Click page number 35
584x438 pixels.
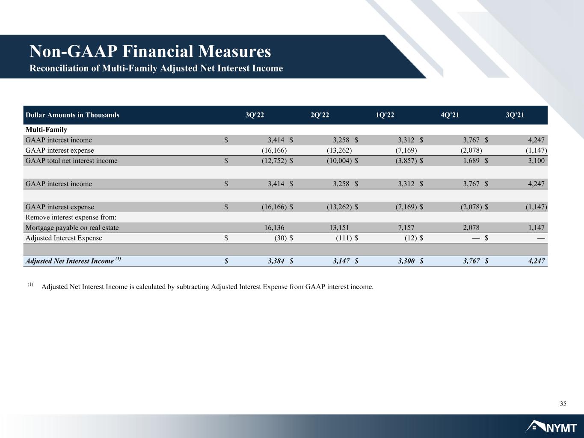[563, 404]
